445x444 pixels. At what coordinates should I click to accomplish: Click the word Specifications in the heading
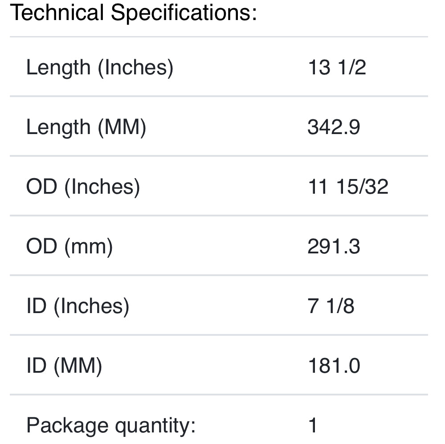coord(184,12)
